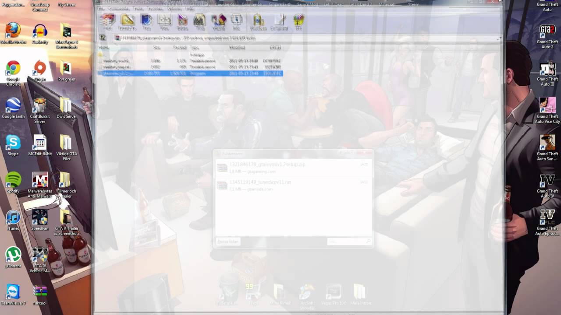561x315 pixels.
Task: Launch Grand Theft Auto 2 shortcut
Action: click(x=547, y=36)
